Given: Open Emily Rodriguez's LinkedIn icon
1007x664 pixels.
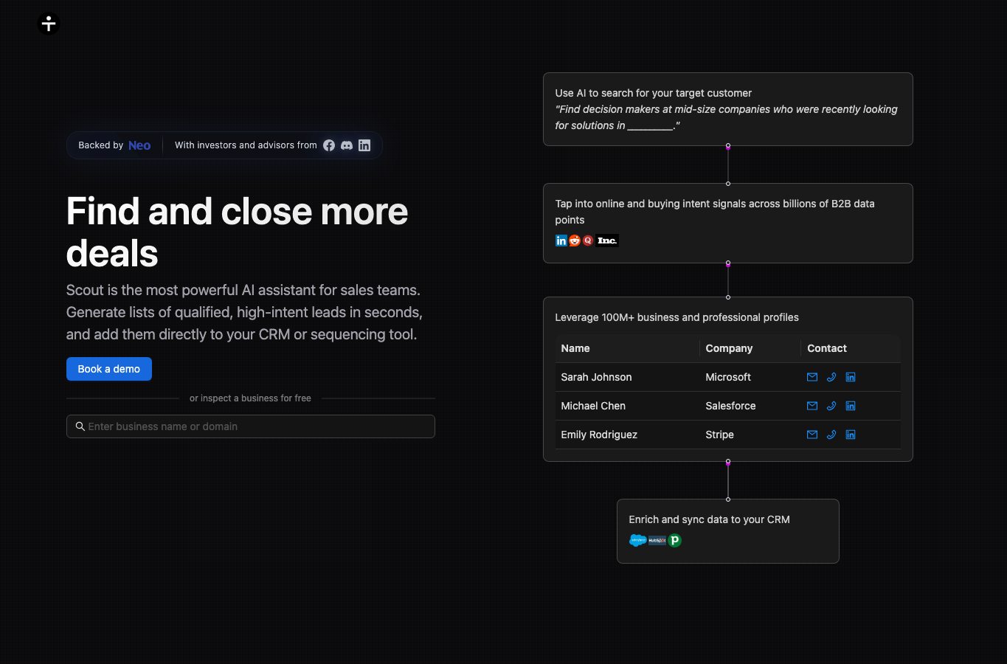Looking at the screenshot, I should tap(851, 435).
